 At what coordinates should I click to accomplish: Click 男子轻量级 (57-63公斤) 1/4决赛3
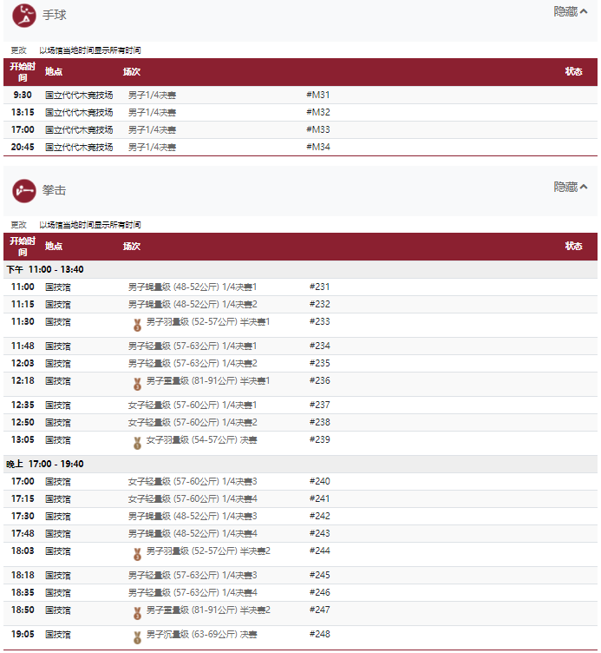tap(193, 576)
